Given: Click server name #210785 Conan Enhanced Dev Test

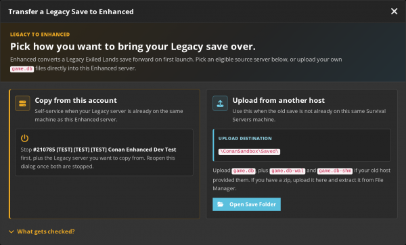Looking at the screenshot, I should [x=105, y=150].
